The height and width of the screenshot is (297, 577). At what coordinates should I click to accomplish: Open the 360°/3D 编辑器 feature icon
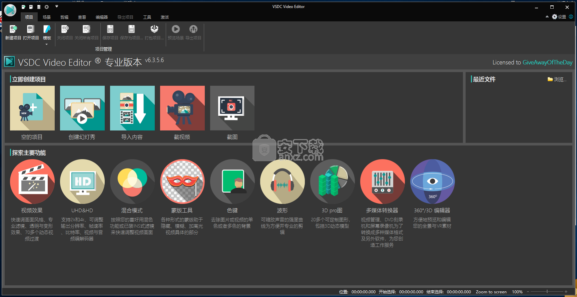tap(432, 182)
